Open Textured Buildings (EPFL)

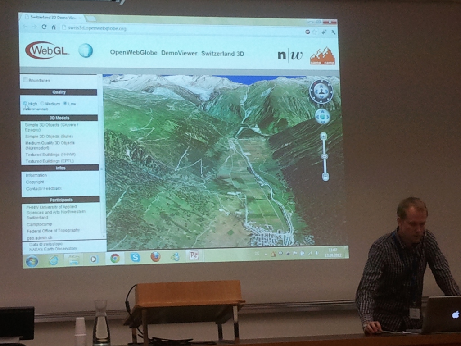pos(50,161)
